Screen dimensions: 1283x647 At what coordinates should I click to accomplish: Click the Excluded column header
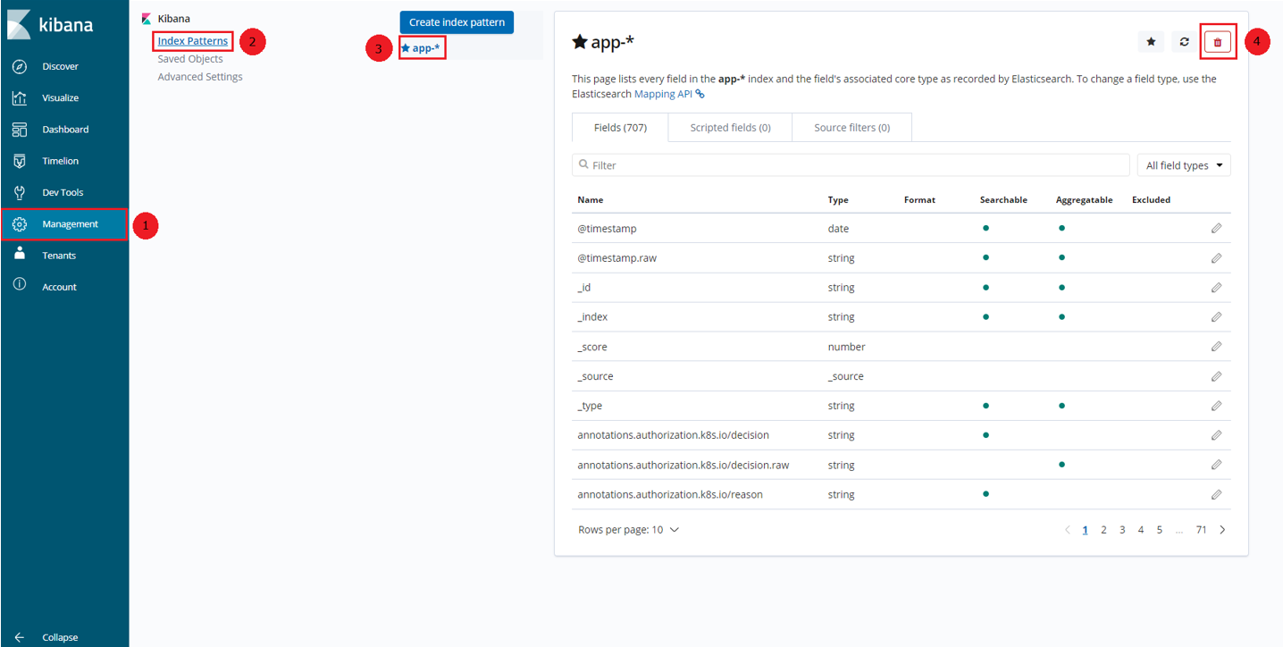[x=1151, y=200]
